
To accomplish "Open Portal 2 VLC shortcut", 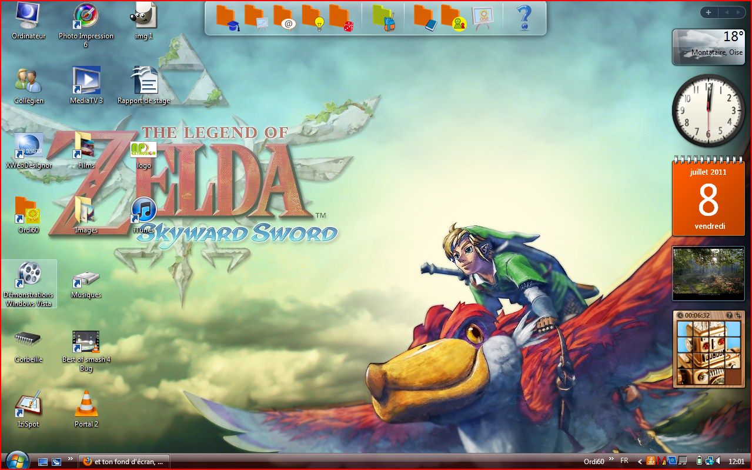I will point(86,408).
